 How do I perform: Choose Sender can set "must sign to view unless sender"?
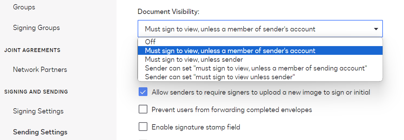click(x=220, y=77)
